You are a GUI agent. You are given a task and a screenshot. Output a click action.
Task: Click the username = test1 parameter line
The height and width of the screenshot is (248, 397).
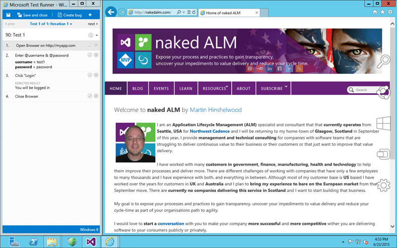(30, 62)
